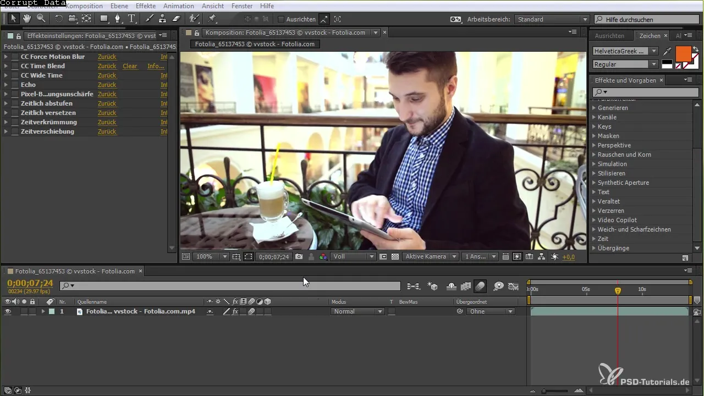Open layer 1 blending mode Normal dropdown

(x=358, y=311)
